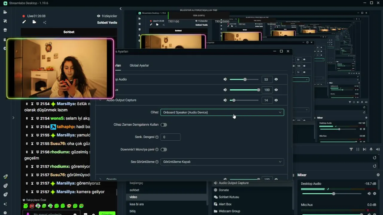The height and width of the screenshot is (215, 383).
Task: Click help icon next to Senk. Dengesi
Action: [x=157, y=137]
